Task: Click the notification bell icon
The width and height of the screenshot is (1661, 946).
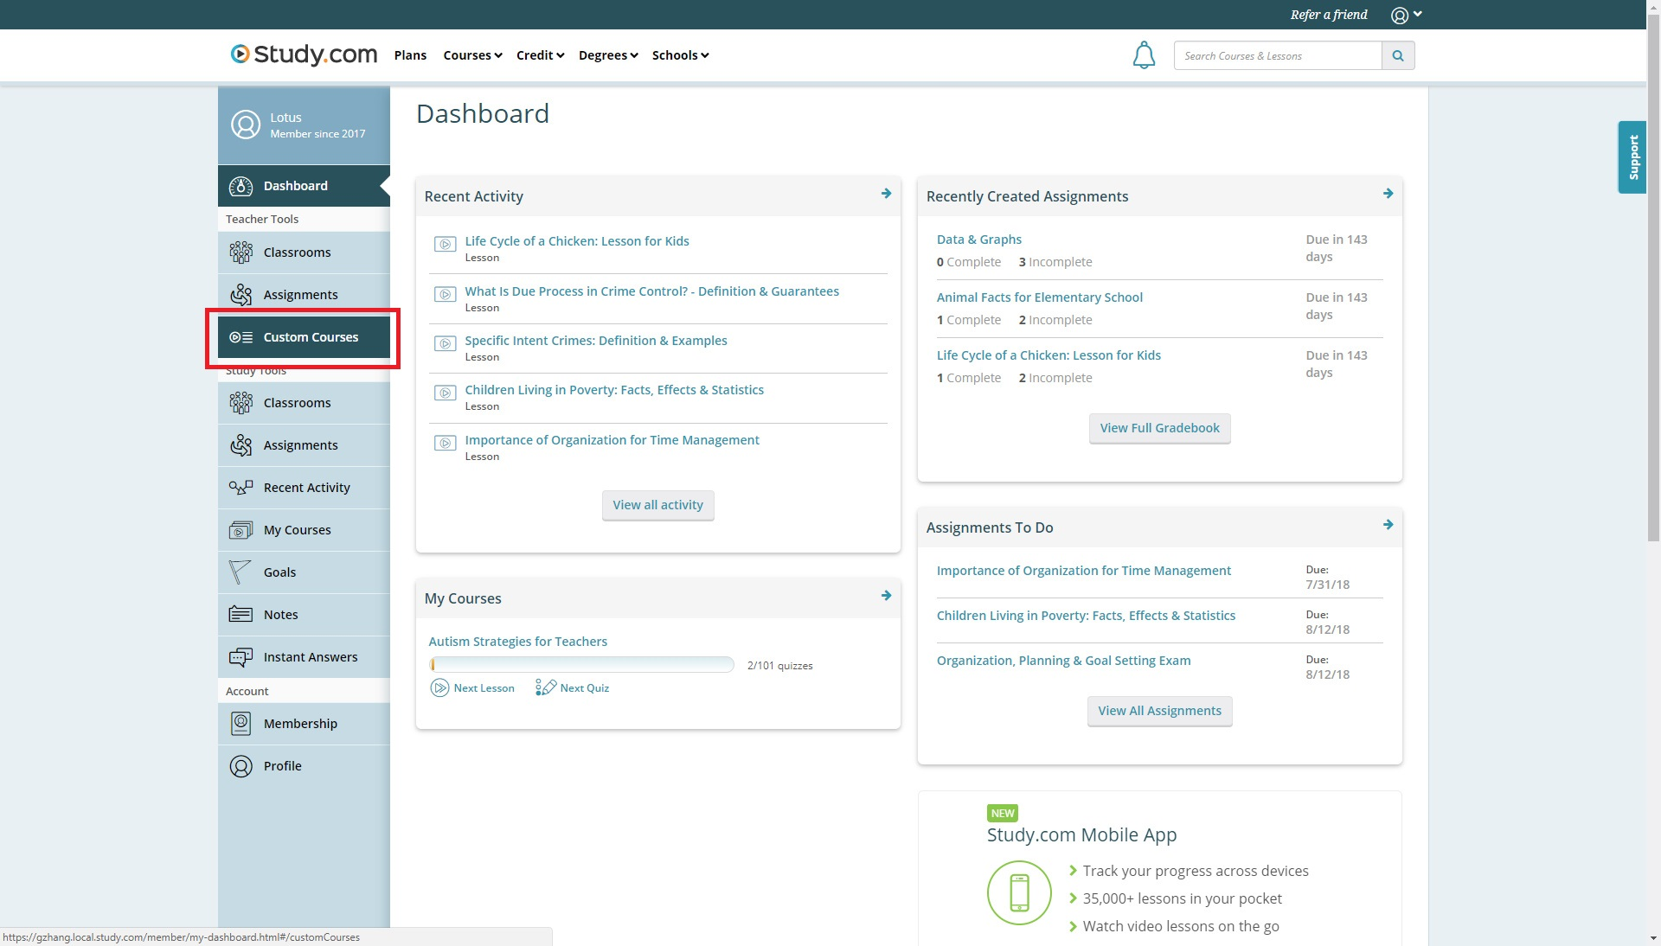Action: coord(1144,55)
